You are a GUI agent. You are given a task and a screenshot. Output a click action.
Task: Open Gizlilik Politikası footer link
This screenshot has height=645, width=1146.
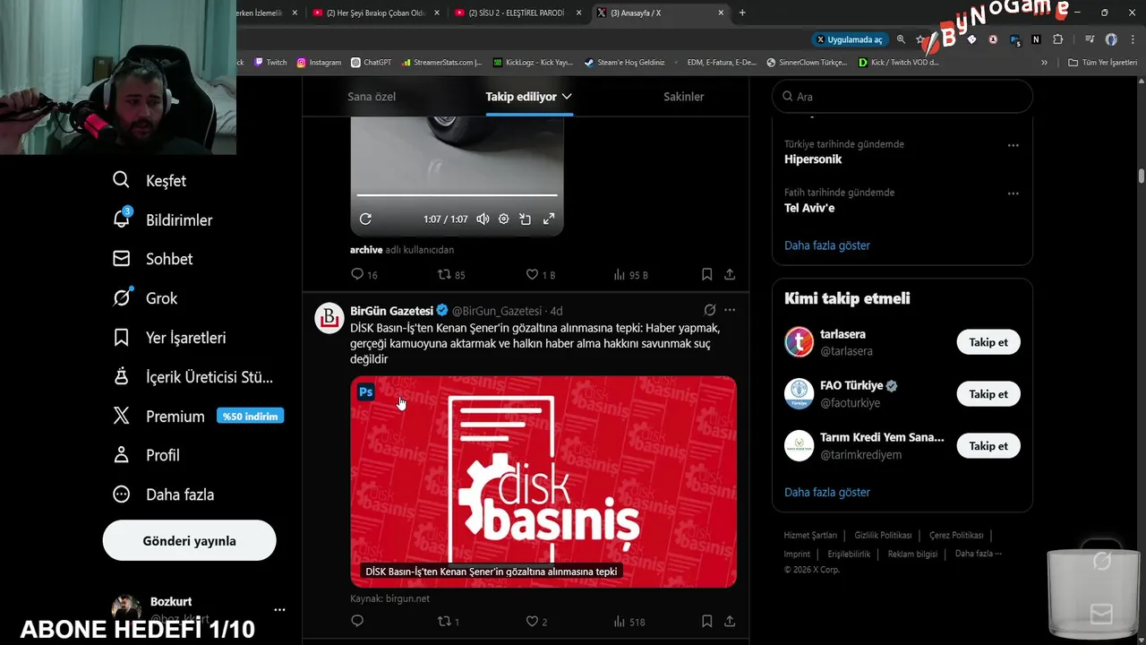[x=883, y=535]
